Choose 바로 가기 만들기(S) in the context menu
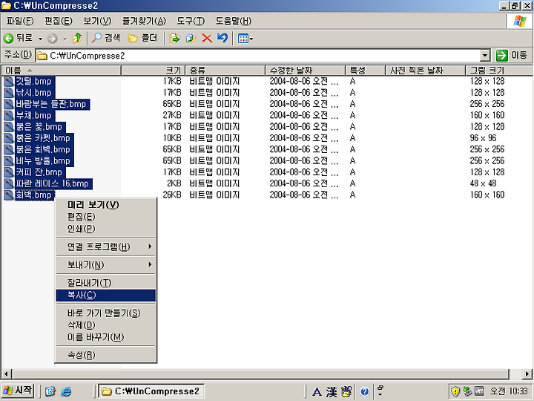 (105, 313)
